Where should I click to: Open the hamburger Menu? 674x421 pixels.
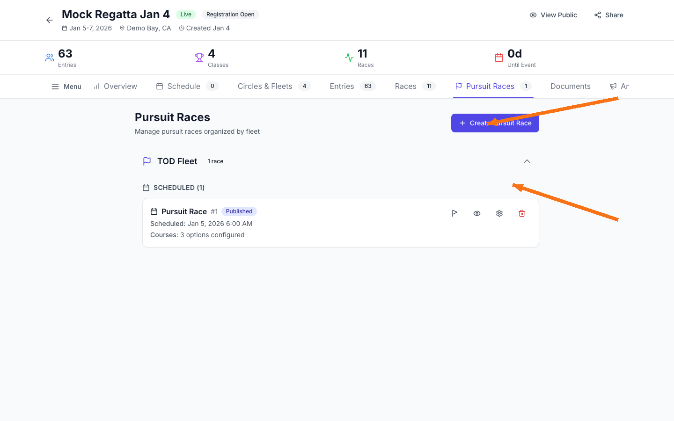66,86
